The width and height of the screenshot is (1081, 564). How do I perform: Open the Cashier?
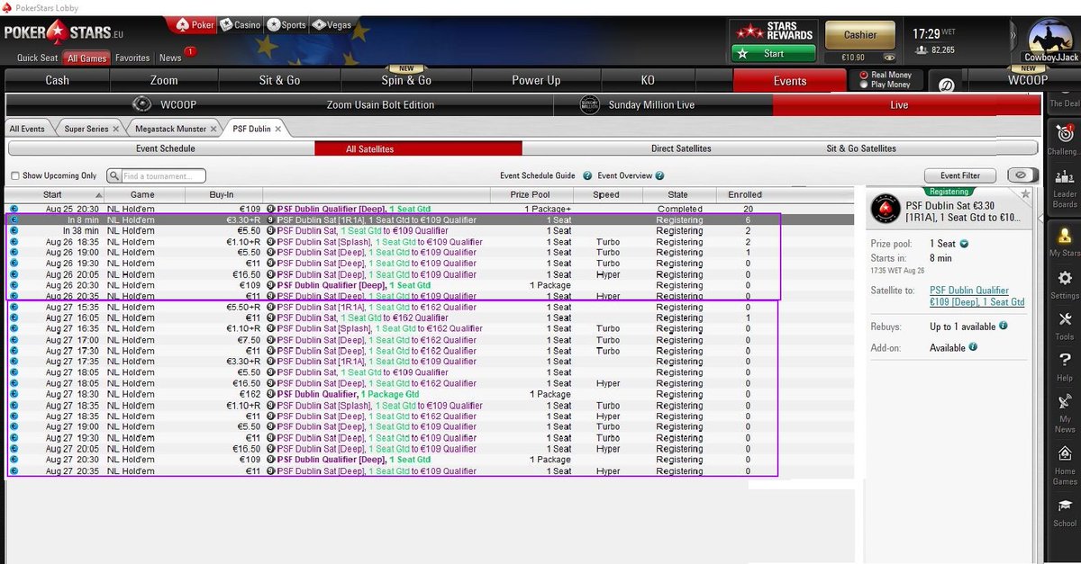pyautogui.click(x=859, y=34)
